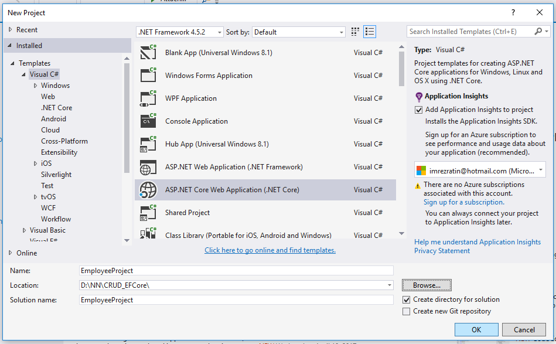Open the dialog help question mark
This screenshot has height=344, width=556.
(513, 13)
